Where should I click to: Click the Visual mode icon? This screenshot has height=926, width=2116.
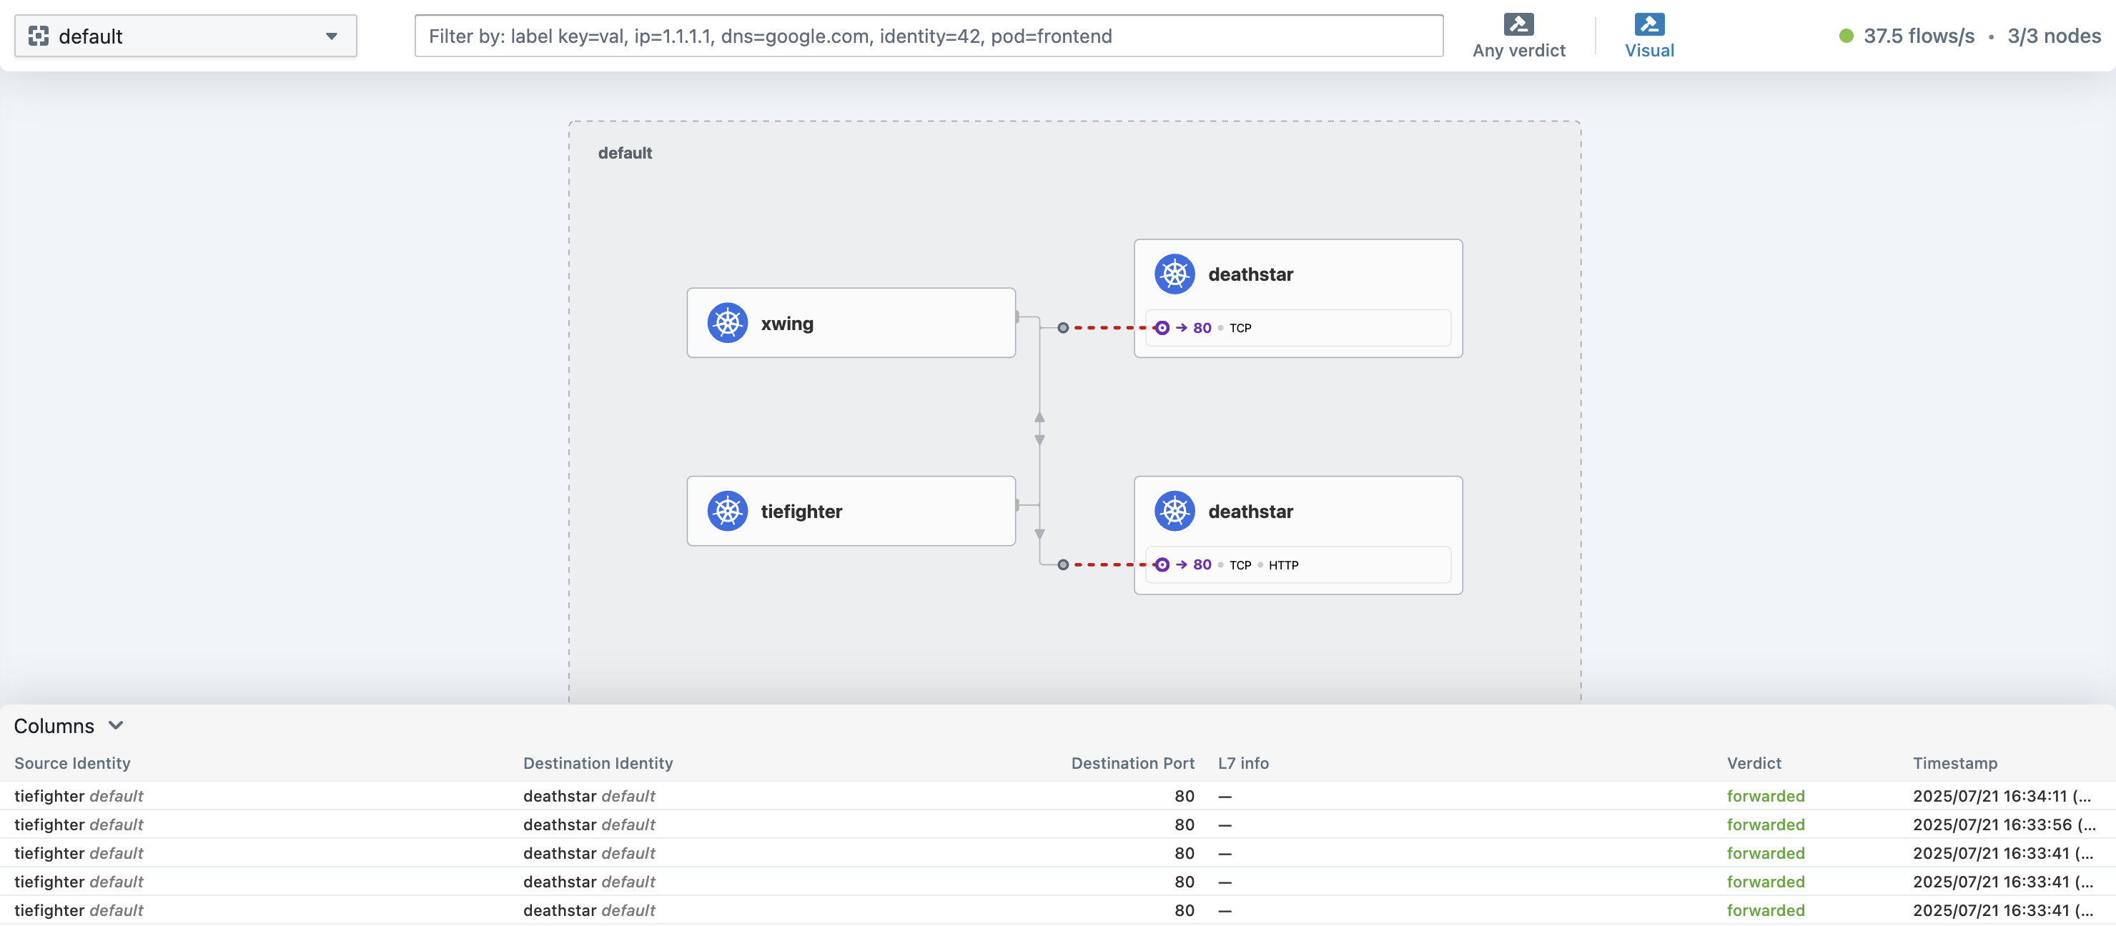(x=1648, y=24)
